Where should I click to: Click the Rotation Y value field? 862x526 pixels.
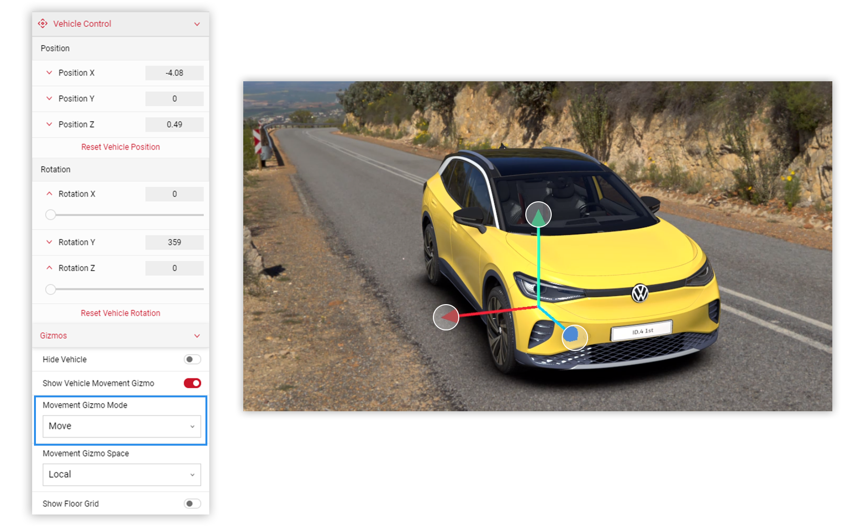click(x=174, y=242)
